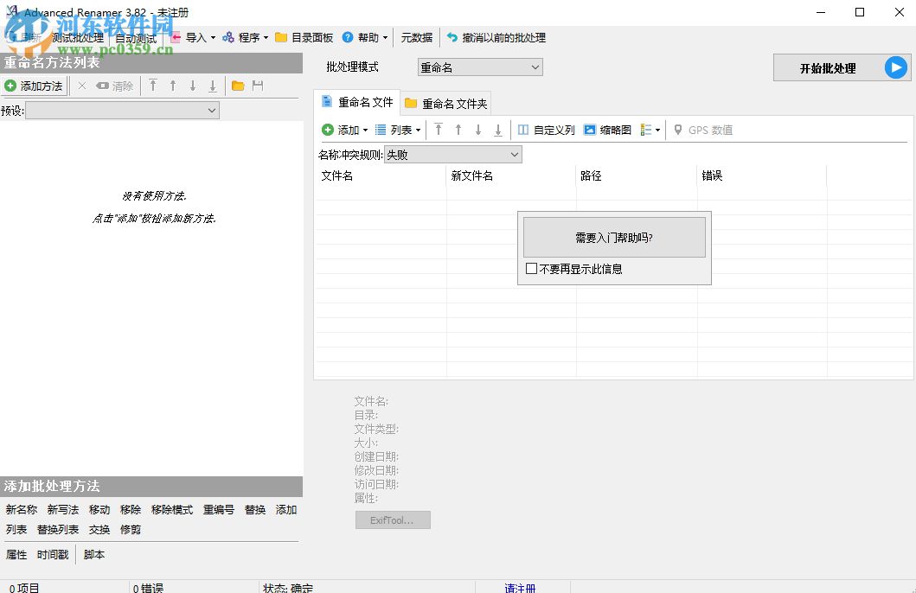This screenshot has height=593, width=916.
Task: Click the 请注册 register link
Action: 520,587
